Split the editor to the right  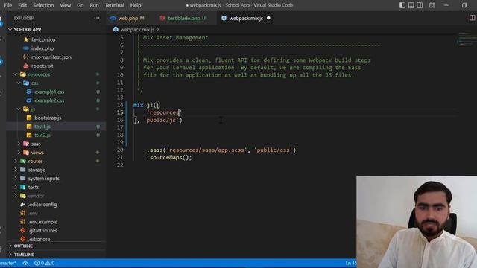[472, 18]
